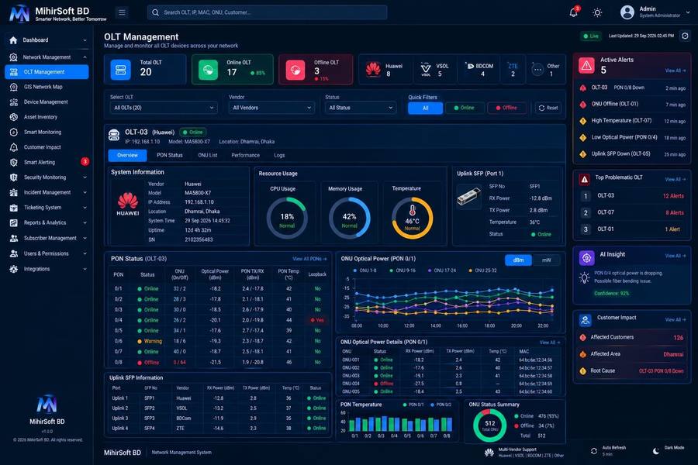Screen dimensions: 698x465
Task: Click the Offline OLT red icon
Action: pyautogui.click(x=295, y=70)
